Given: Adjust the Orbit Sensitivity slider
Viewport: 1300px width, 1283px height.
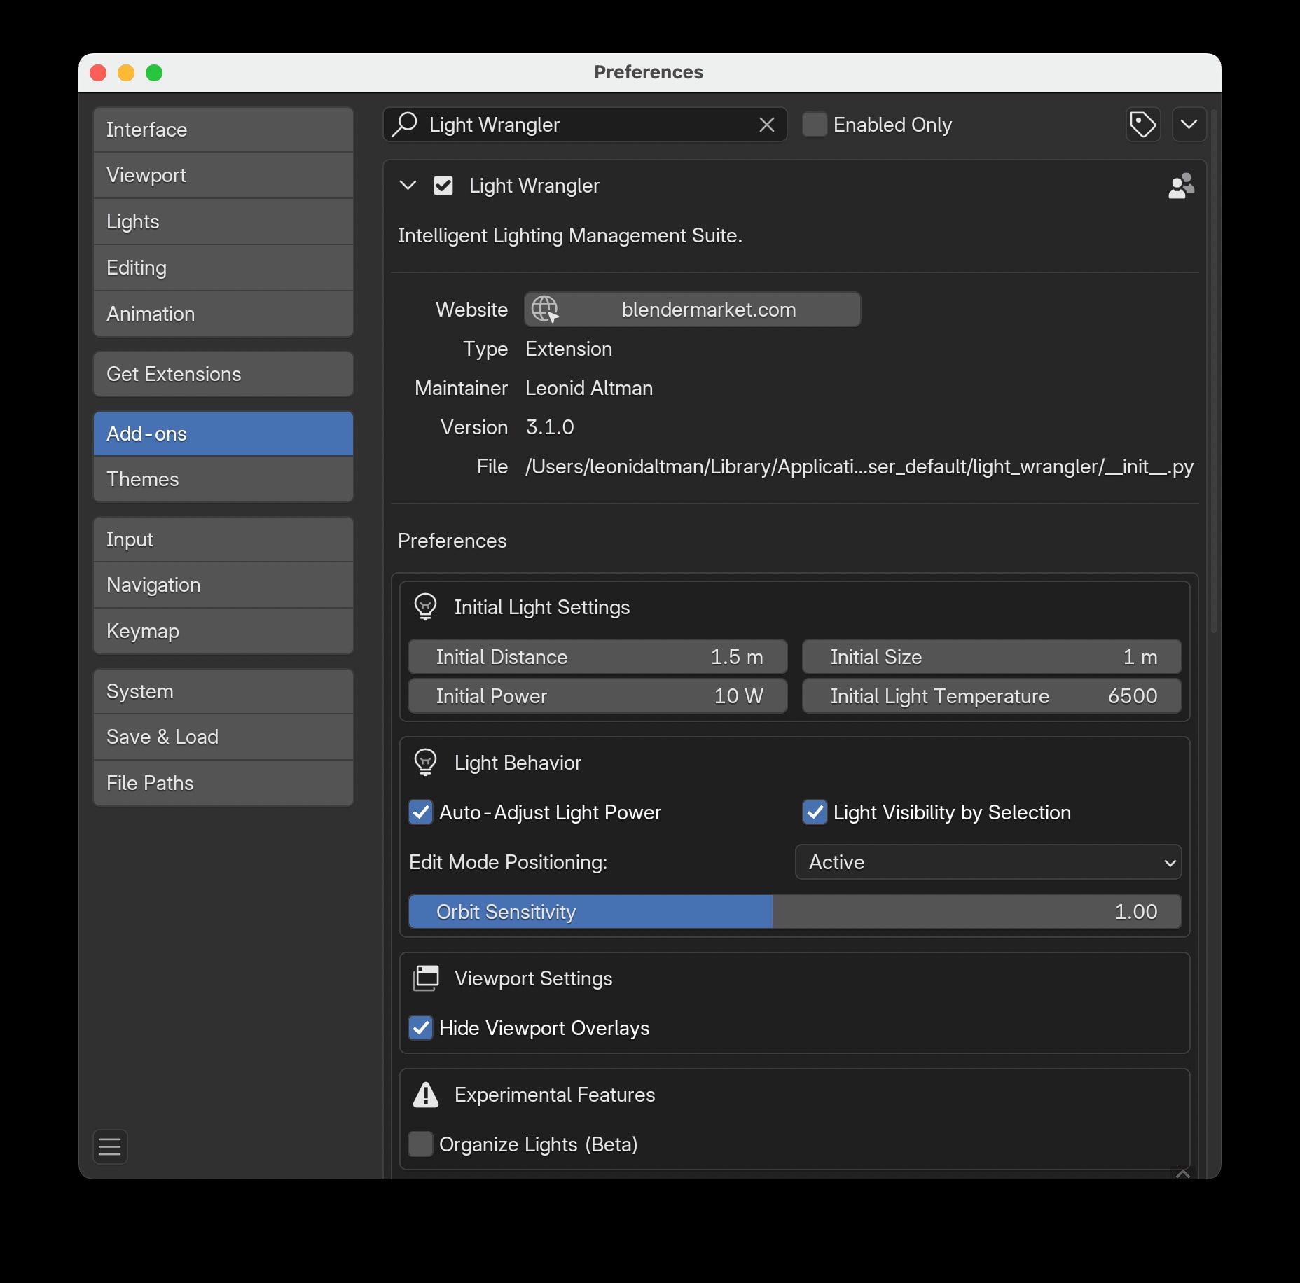Looking at the screenshot, I should [x=795, y=911].
